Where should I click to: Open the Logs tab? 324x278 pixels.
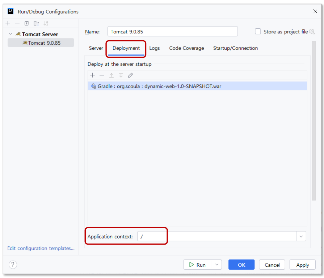coord(154,48)
